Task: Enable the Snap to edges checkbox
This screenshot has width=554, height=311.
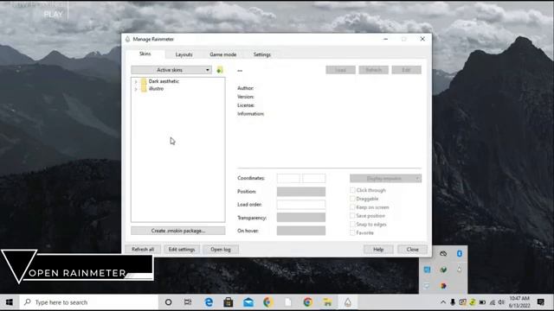Action: (352, 224)
